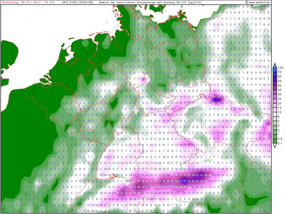
Task: Click the 100 label on the legend
Action: point(281,68)
